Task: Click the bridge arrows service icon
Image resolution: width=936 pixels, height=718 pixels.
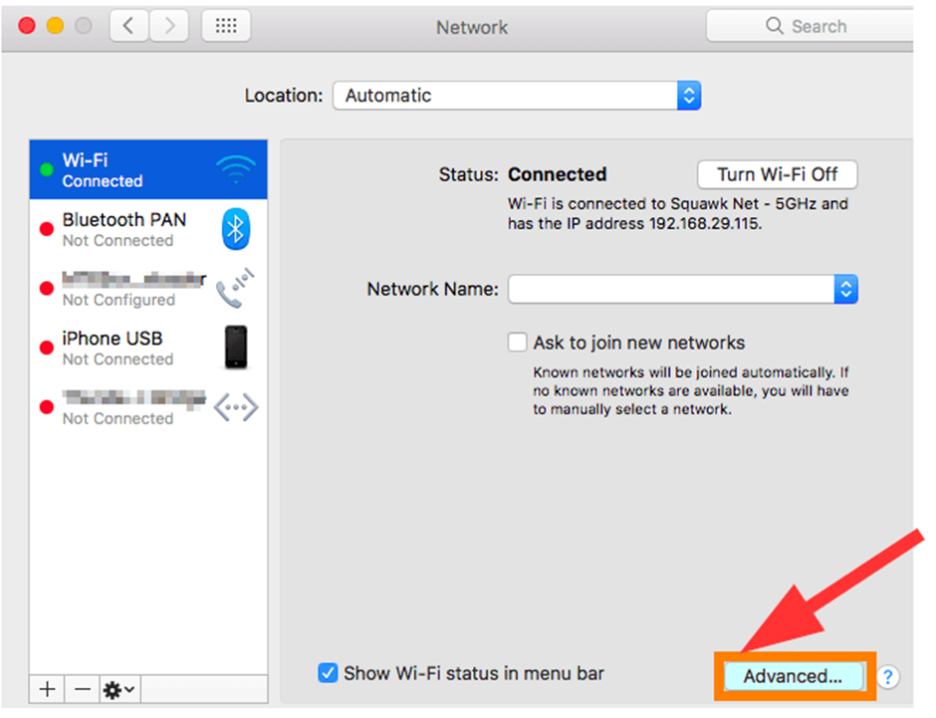Action: pos(236,407)
